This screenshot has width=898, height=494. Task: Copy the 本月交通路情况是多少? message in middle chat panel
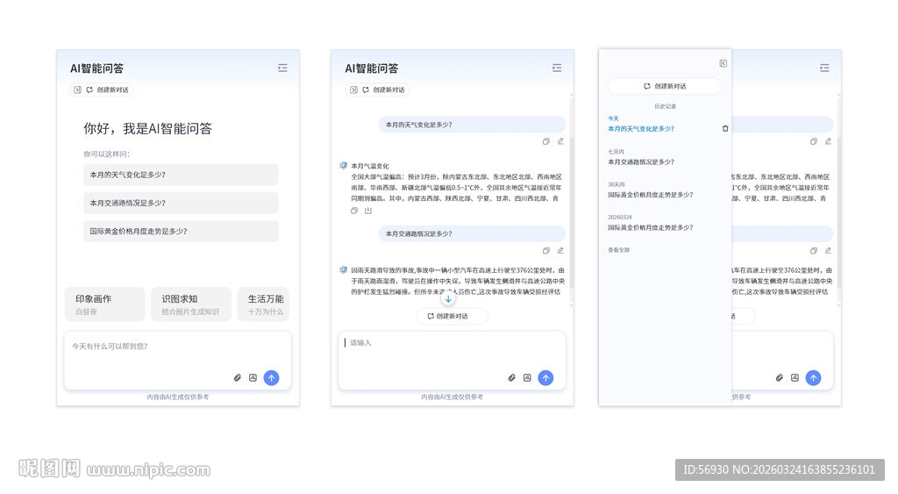coord(545,251)
